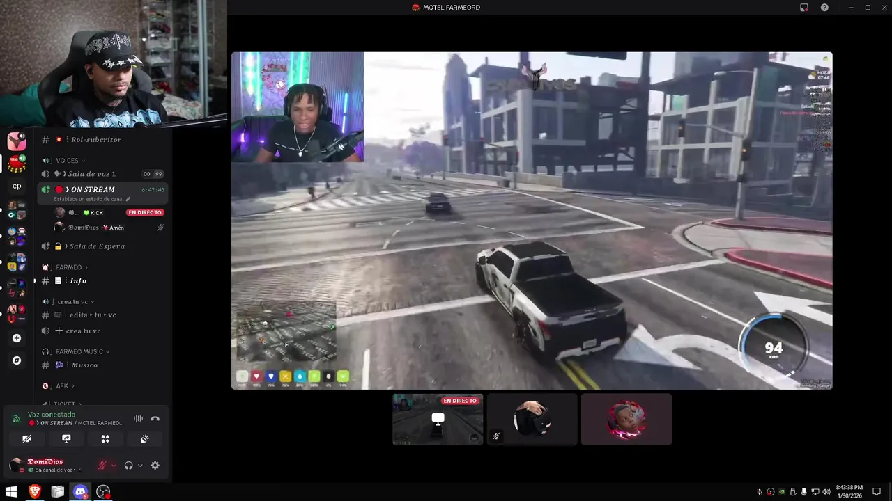Screen dimensions: 892x501
Task: Watch the EN DIRECTO stream badge
Action: tap(145, 212)
